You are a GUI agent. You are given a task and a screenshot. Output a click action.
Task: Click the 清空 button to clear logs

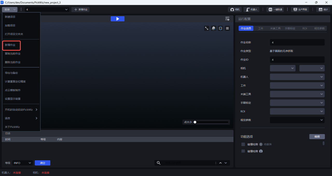coord(43,163)
